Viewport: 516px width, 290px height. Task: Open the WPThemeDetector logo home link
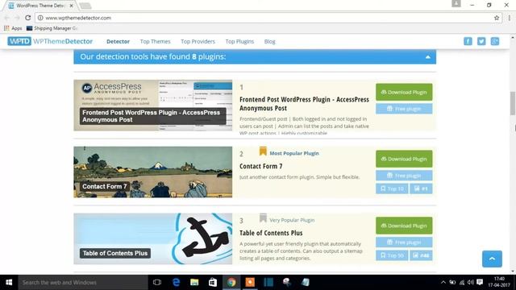[x=50, y=41]
